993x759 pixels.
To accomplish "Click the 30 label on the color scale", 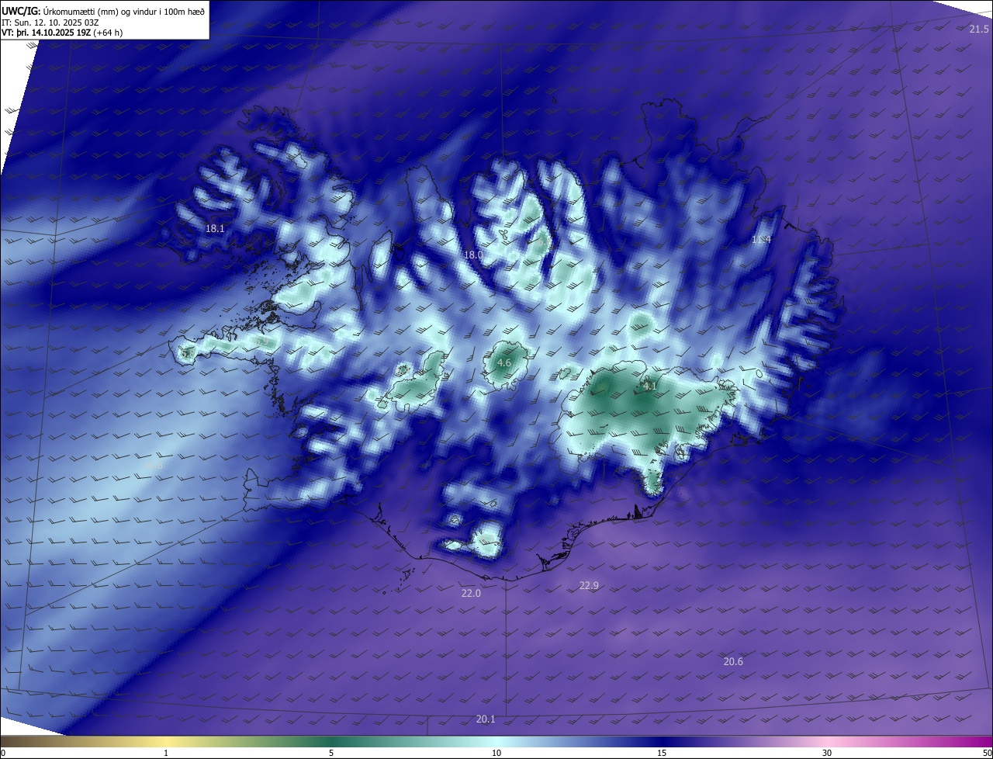I will pos(827,753).
